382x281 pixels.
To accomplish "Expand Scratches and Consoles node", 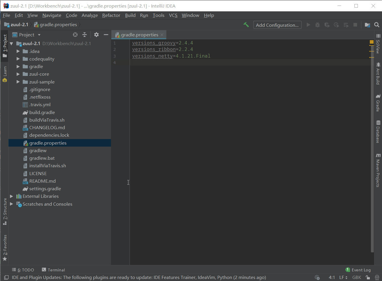I will click(11, 204).
